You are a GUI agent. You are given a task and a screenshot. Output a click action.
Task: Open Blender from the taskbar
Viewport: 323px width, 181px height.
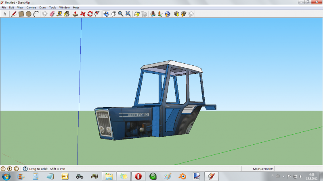pos(182,176)
